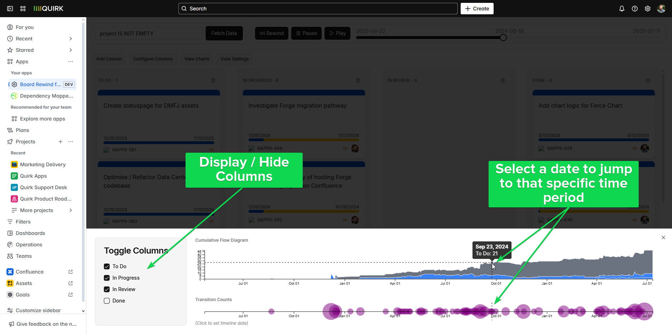Expand More projects chevron
The height and width of the screenshot is (334, 672).
pyautogui.click(x=71, y=210)
